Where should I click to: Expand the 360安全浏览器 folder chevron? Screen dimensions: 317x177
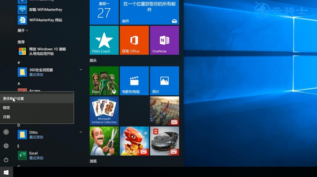click(x=81, y=70)
